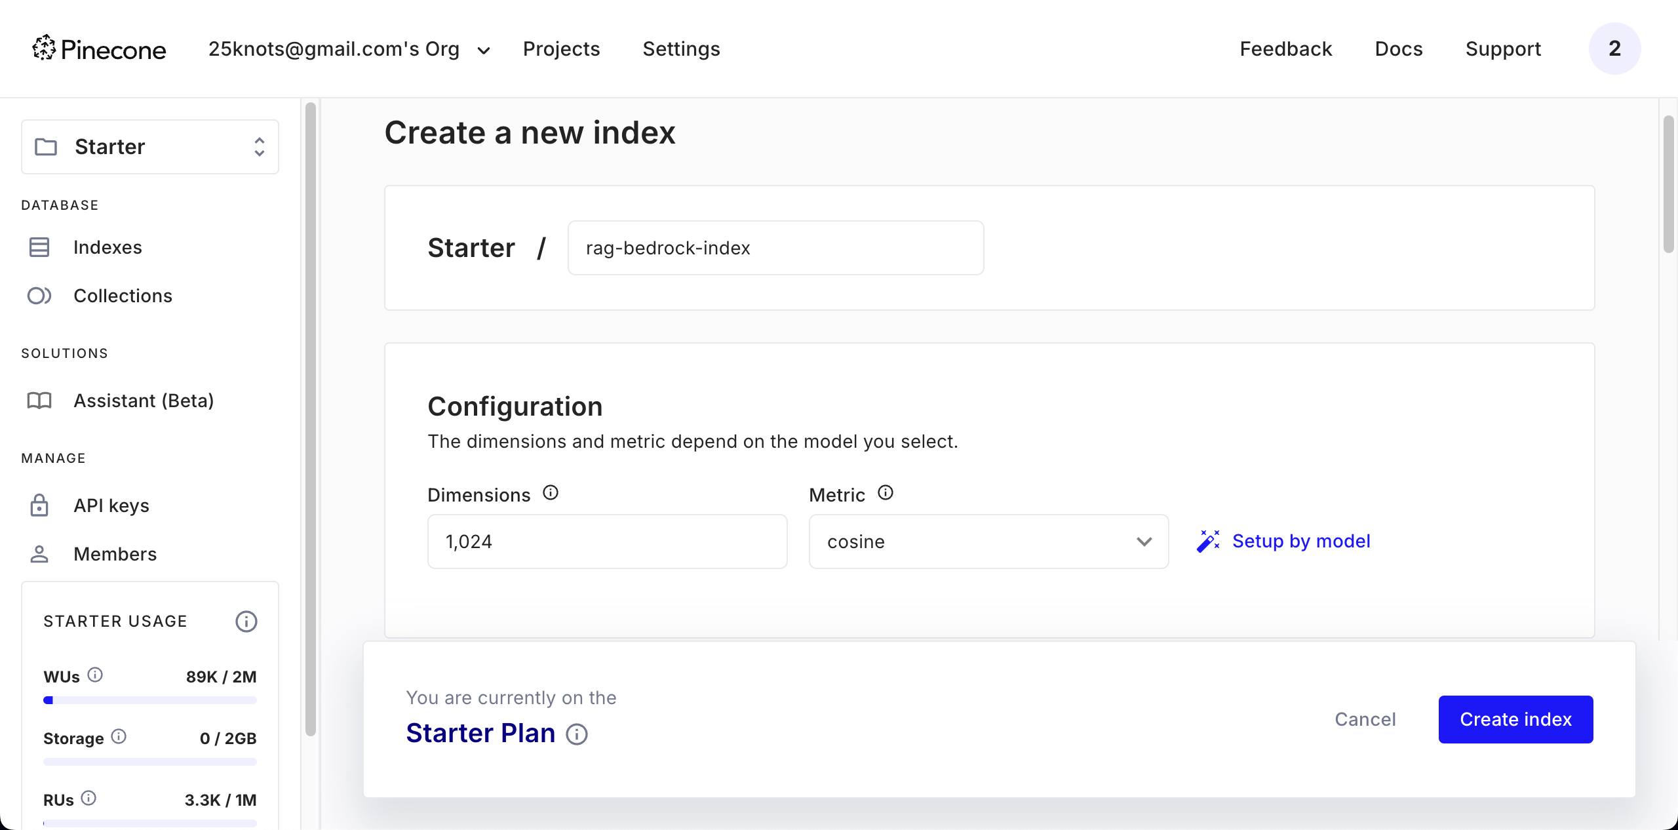Open the Collections circle icon
The height and width of the screenshot is (830, 1678).
tap(39, 296)
